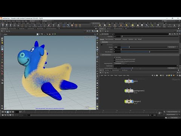
Task: Select the L-System shelf tool
Action: pyautogui.click(x=64, y=26)
